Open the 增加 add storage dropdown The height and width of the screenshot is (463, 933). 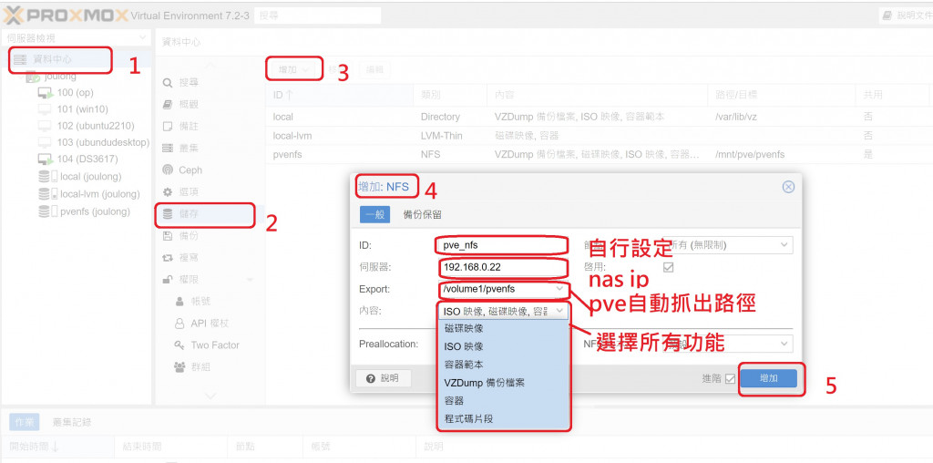click(x=294, y=69)
